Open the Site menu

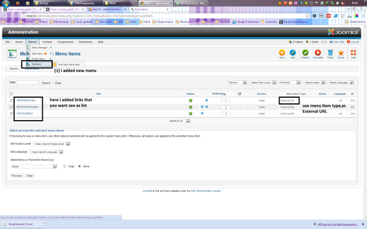(x=7, y=42)
